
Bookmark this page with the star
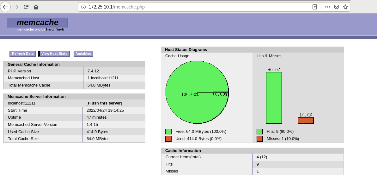tap(345, 7)
